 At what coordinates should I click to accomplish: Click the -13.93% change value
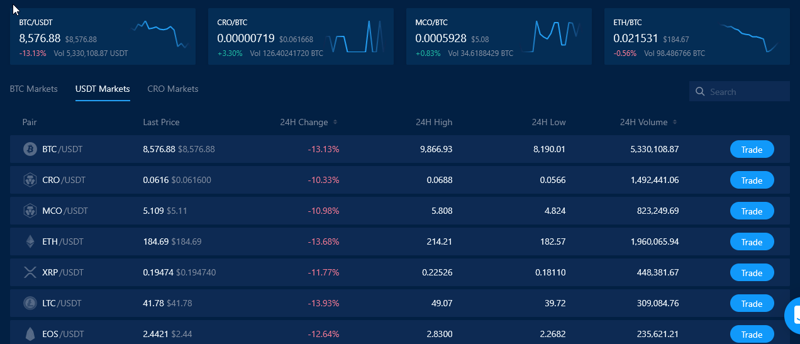(x=323, y=303)
